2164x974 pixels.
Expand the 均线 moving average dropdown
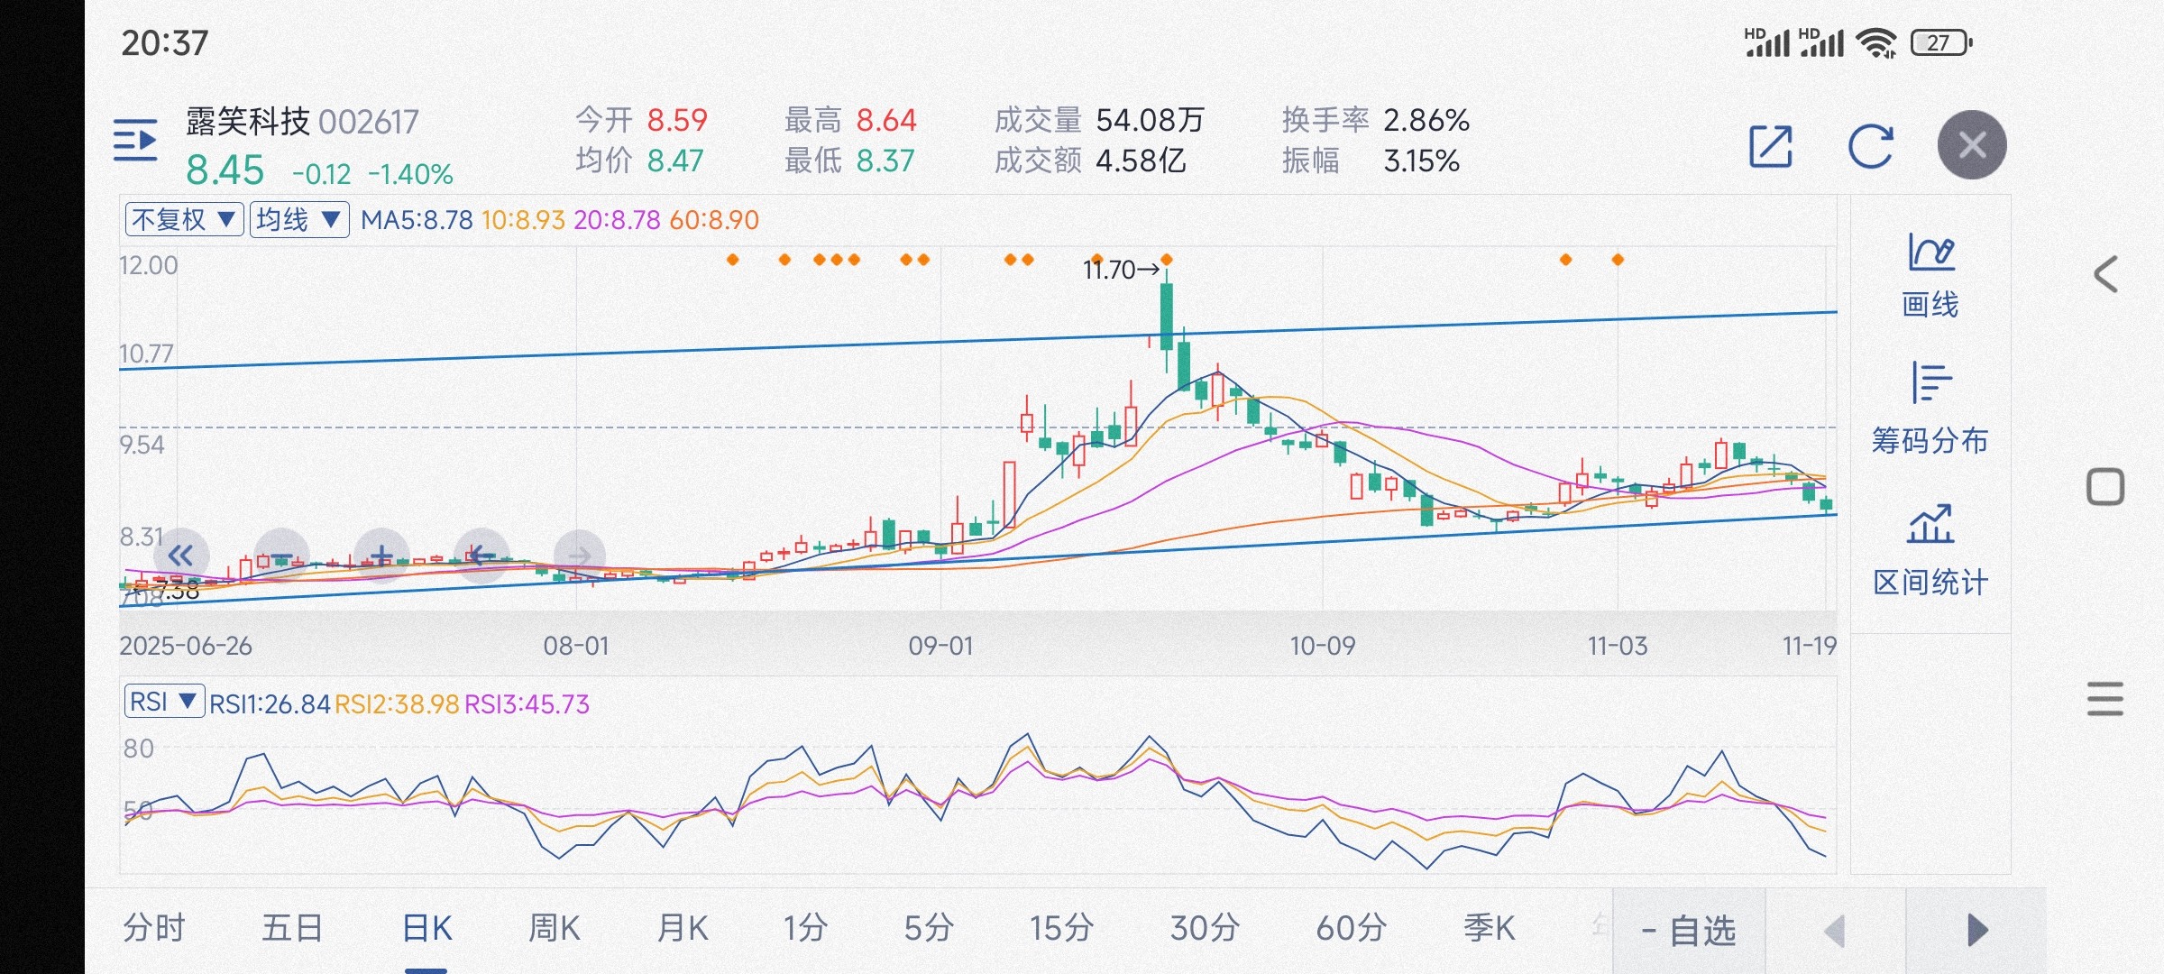click(x=298, y=219)
